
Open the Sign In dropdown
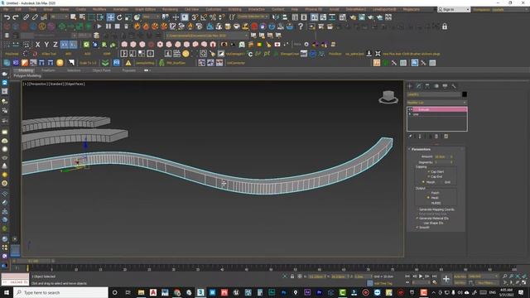coord(454,9)
